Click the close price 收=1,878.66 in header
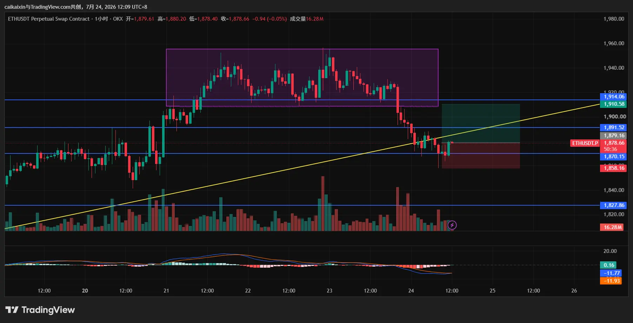 [x=235, y=19]
